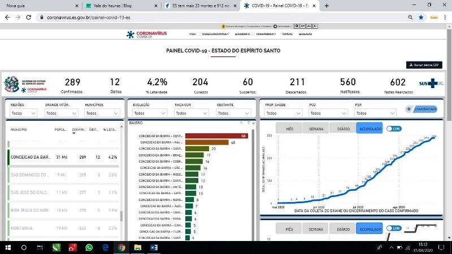Open the PSR dropdown
Screen dimensions: 452x254
[376, 113]
